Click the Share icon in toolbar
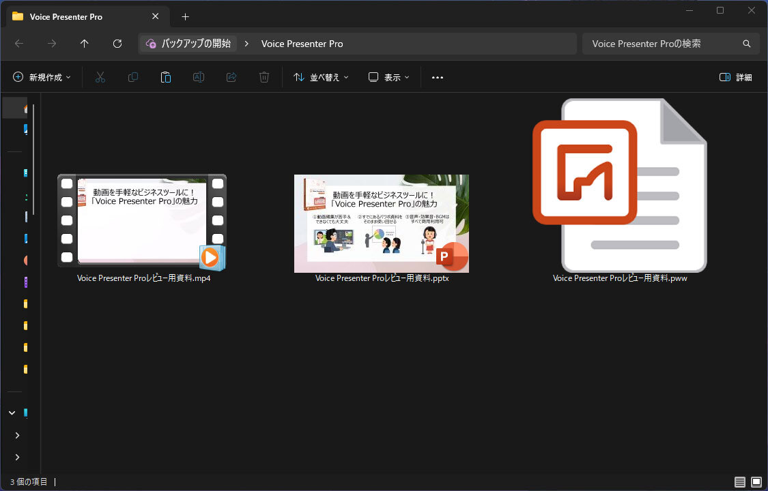768x491 pixels. (x=231, y=77)
